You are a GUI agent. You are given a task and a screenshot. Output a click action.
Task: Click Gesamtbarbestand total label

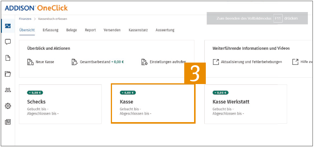[95, 62]
